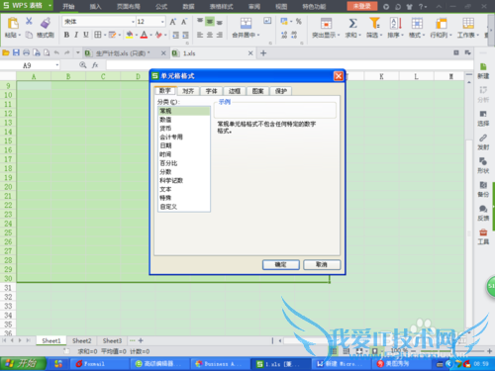Add a new sheet with plus button
495x371 pixels.
[141, 340]
